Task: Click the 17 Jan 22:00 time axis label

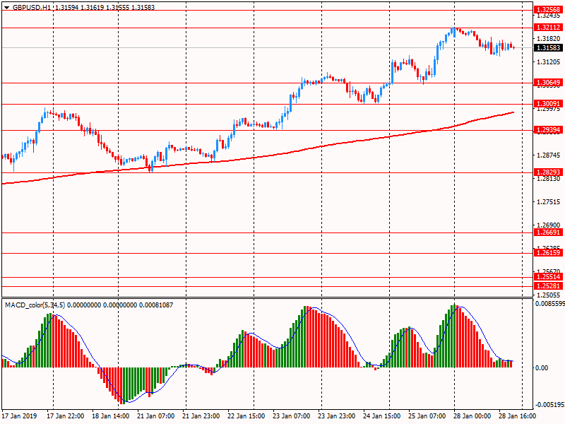Action: pos(65,416)
